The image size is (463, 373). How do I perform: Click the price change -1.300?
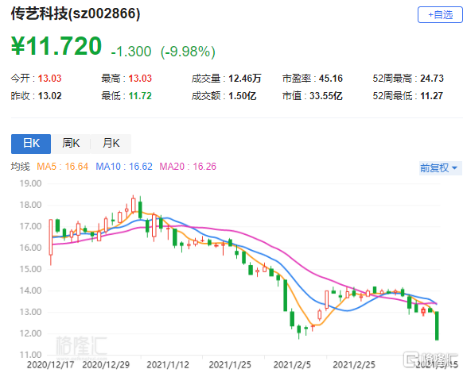pyautogui.click(x=131, y=52)
